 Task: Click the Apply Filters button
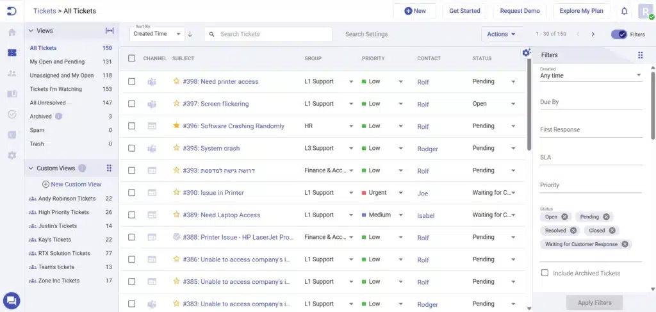point(594,302)
